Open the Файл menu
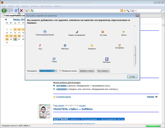Image resolution: width=165 pixels, height=128 pixels. coord(4,6)
